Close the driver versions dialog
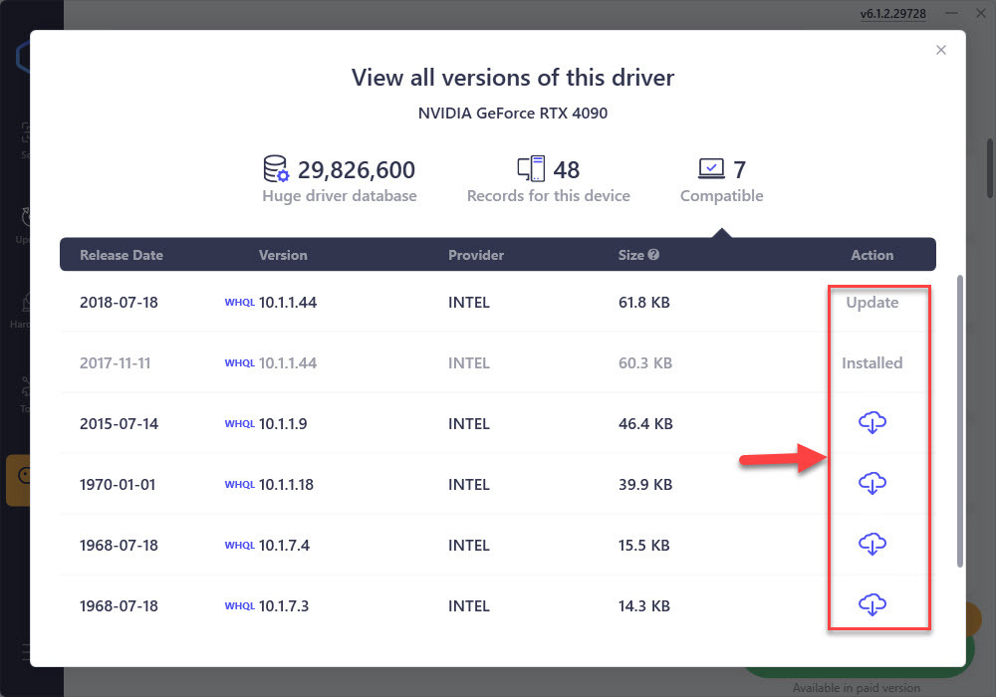The image size is (996, 697). (x=941, y=51)
